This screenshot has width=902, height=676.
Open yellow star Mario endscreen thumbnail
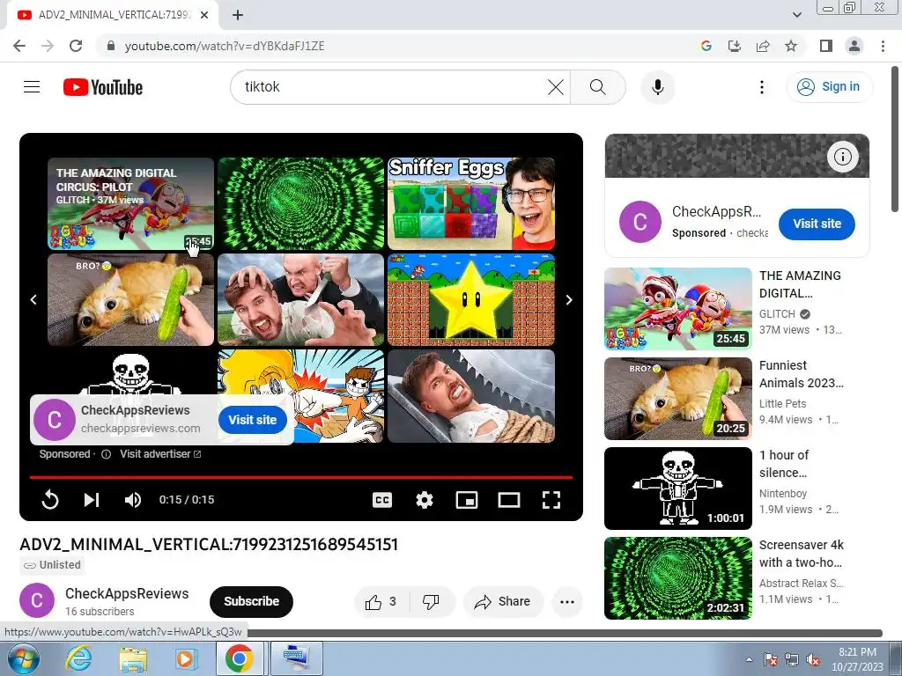[x=471, y=299]
